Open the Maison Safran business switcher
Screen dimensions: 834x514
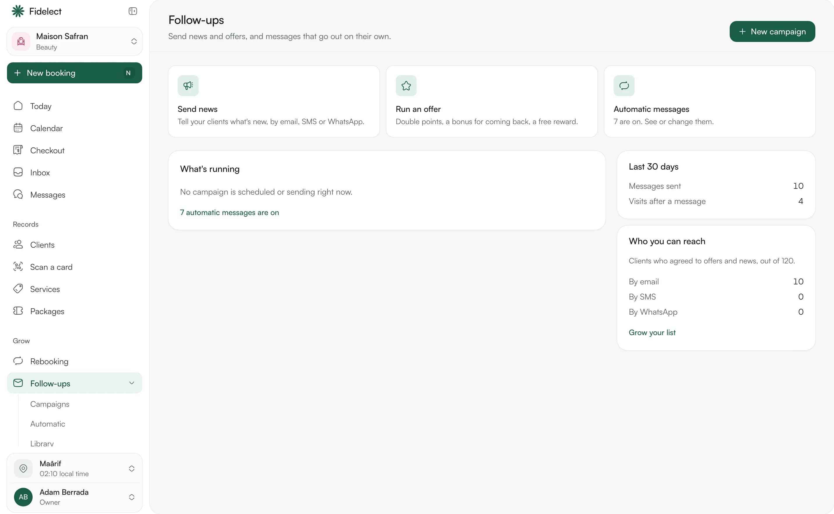click(75, 41)
